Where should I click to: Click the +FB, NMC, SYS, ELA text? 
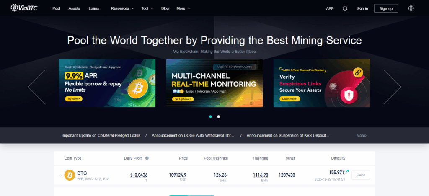[93, 179]
